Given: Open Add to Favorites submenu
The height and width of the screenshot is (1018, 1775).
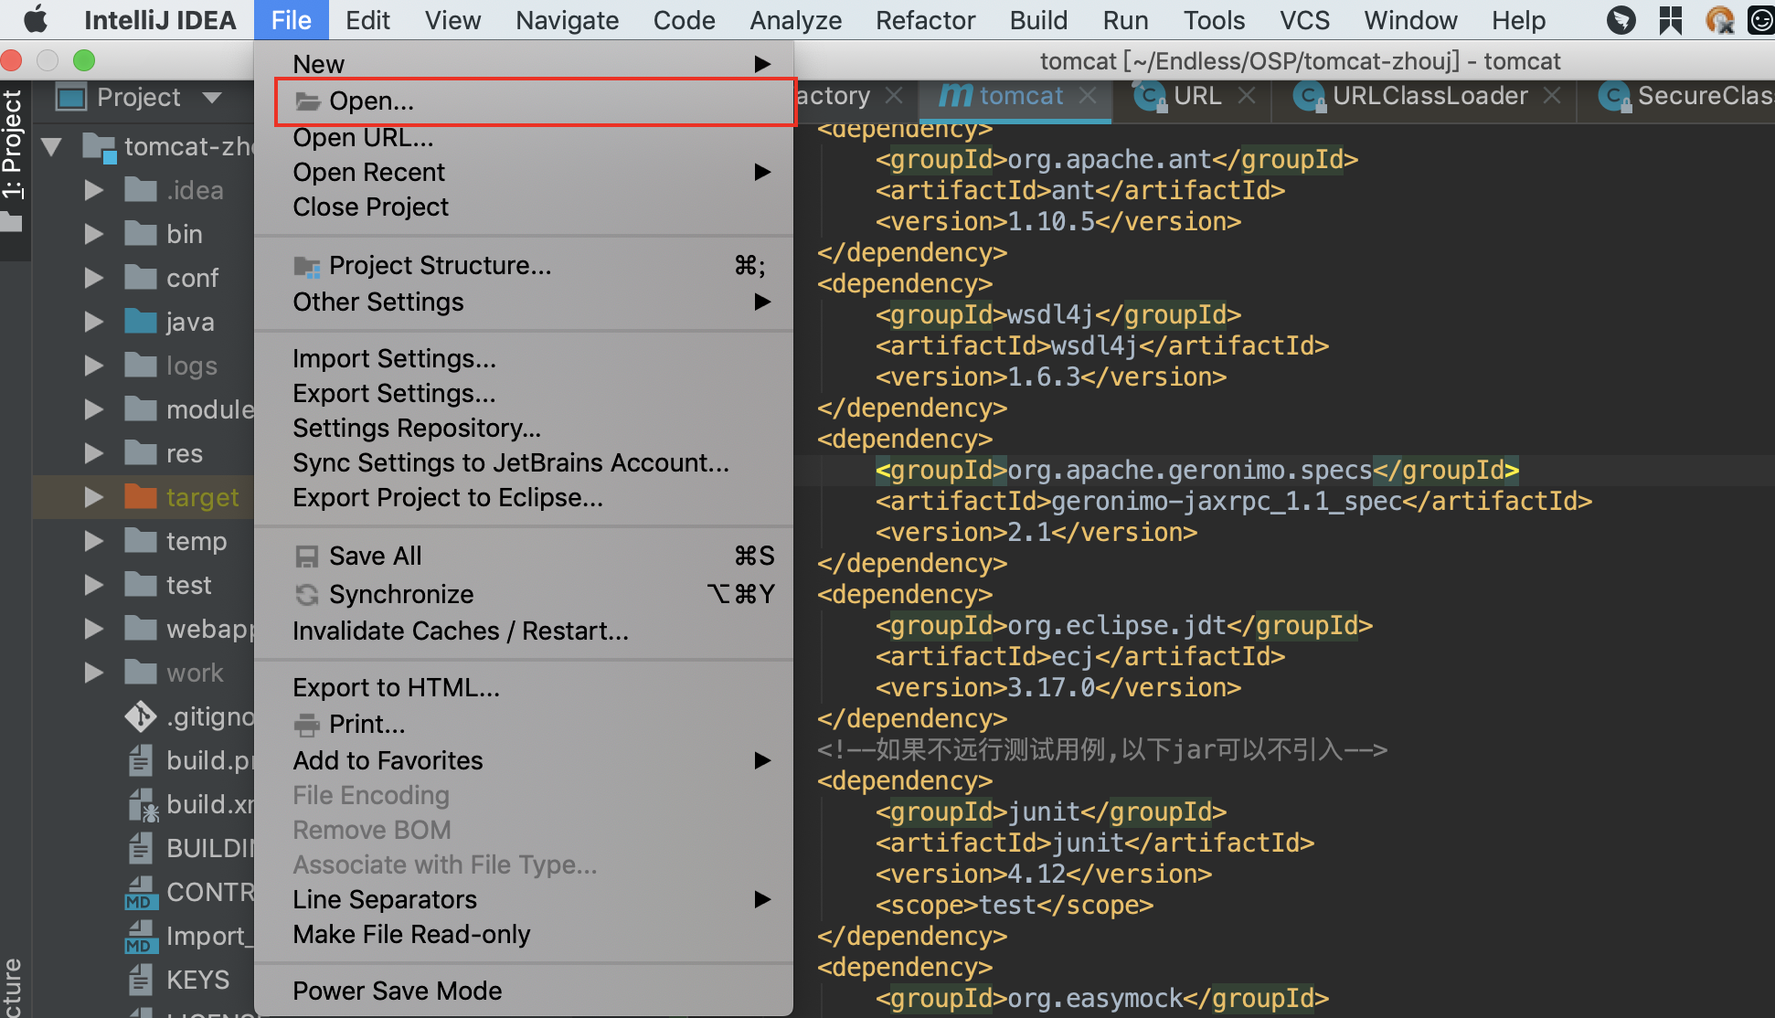Looking at the screenshot, I should point(525,761).
